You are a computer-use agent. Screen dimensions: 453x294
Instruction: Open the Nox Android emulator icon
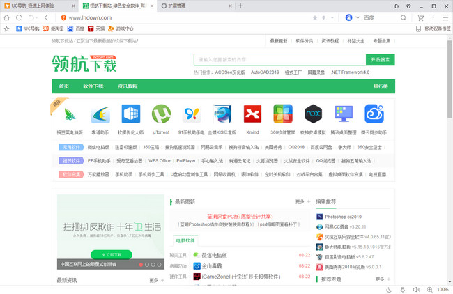pyautogui.click(x=313, y=114)
